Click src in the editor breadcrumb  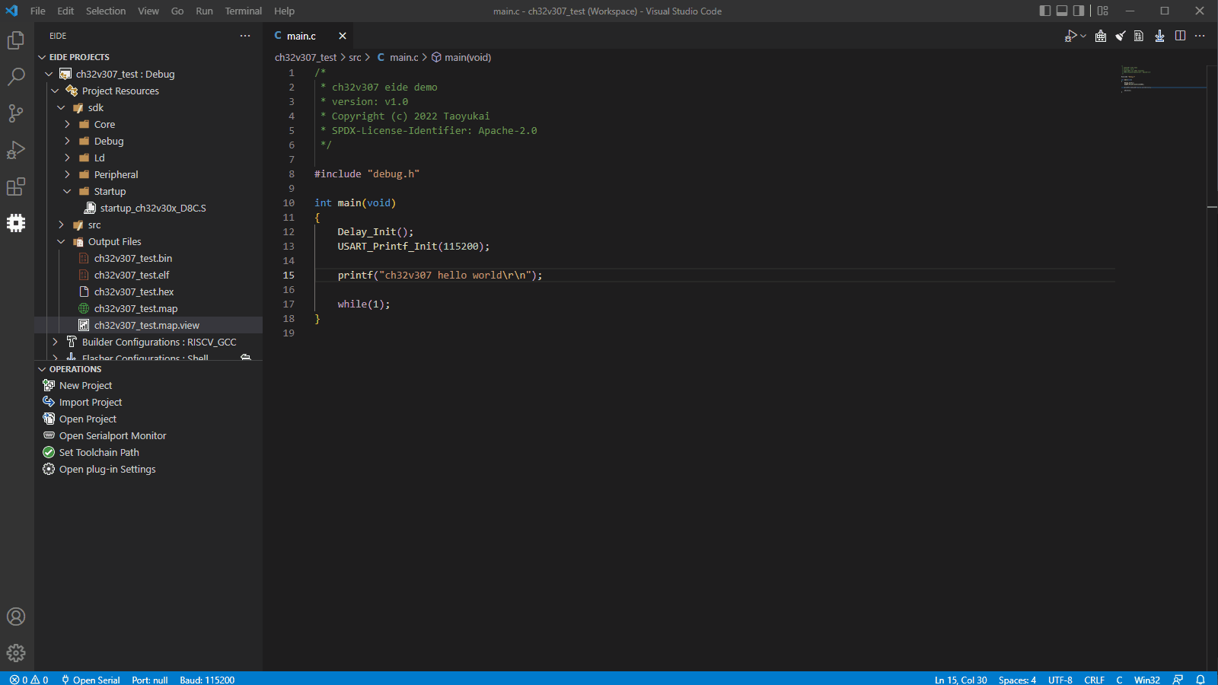click(355, 57)
